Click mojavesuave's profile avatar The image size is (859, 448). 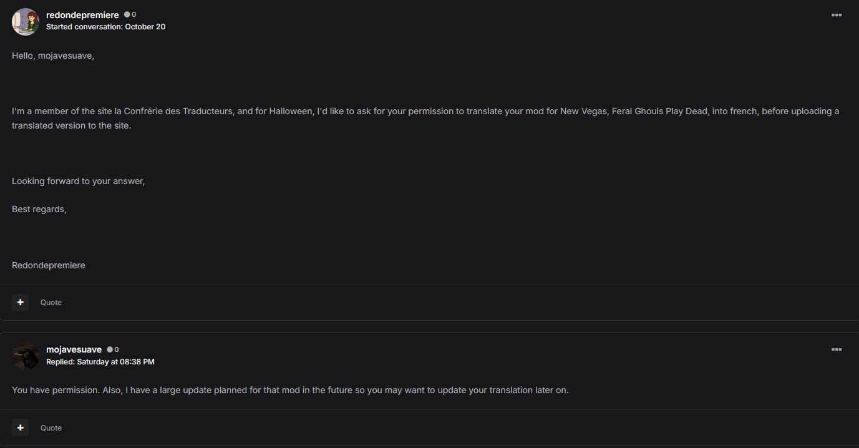pyautogui.click(x=26, y=356)
